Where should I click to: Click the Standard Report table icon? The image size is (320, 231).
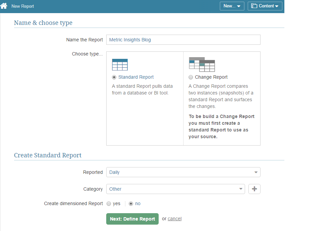click(x=120, y=65)
